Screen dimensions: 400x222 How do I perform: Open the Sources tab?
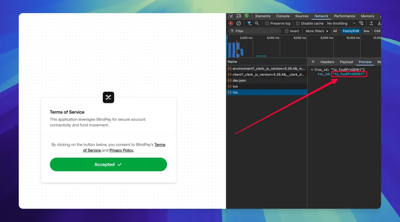click(x=302, y=16)
